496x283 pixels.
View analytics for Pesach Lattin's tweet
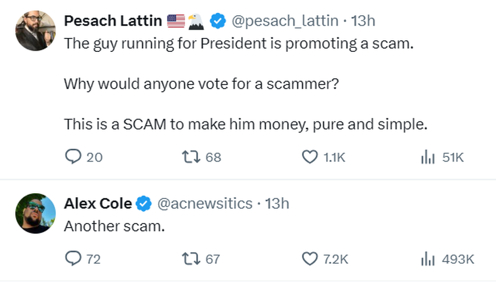427,157
